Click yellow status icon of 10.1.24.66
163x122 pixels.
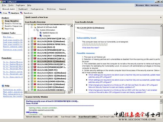pyautogui.click(x=35, y=47)
